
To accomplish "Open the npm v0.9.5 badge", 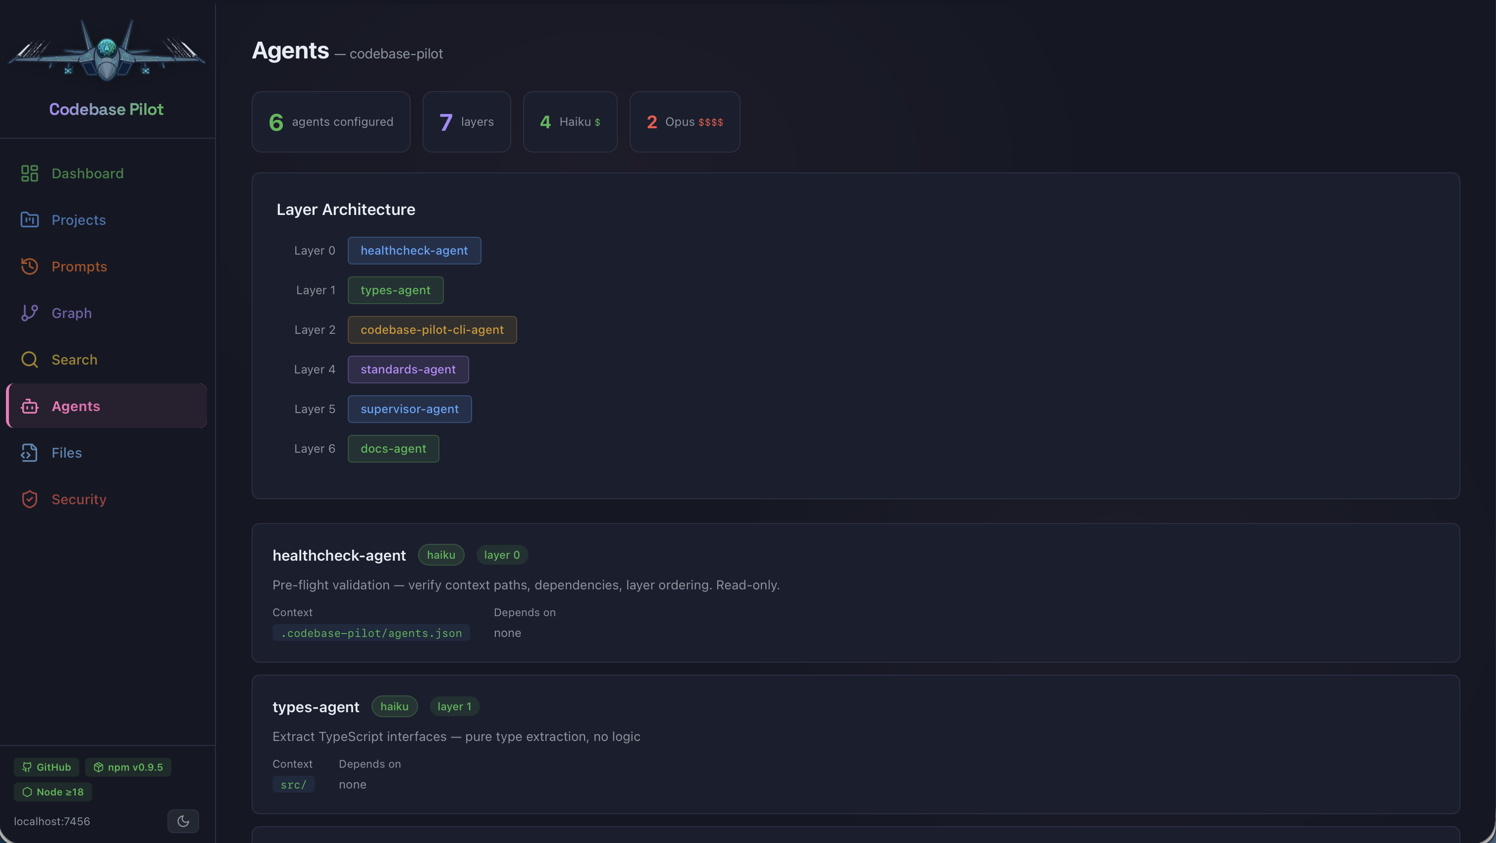I will point(128,766).
